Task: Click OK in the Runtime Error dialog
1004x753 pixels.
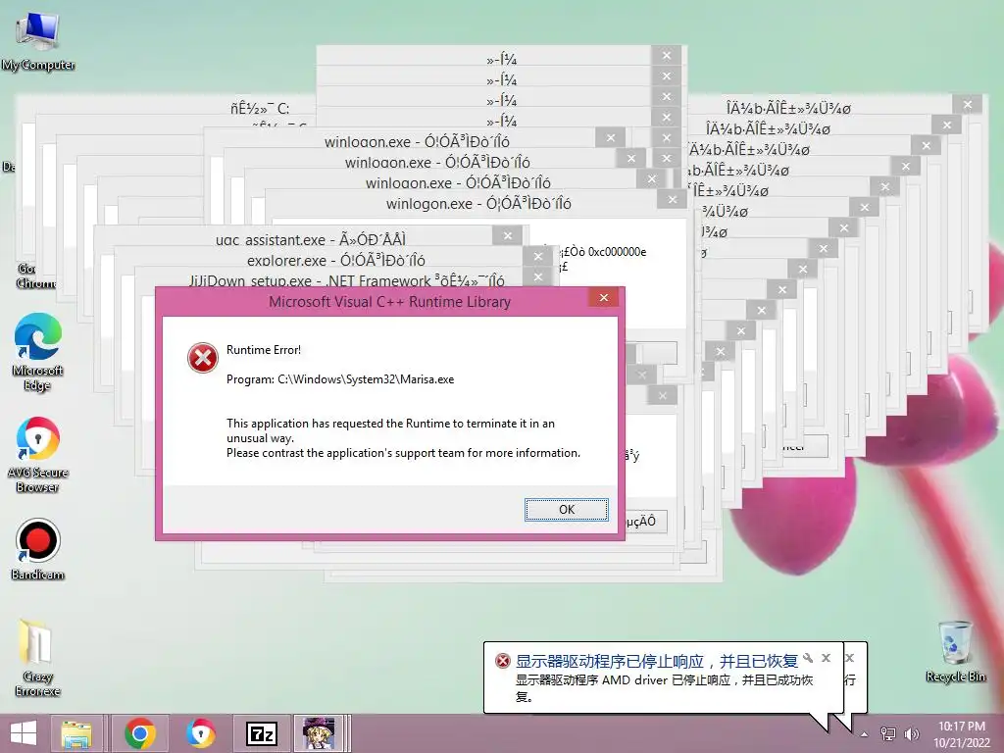Action: tap(566, 510)
